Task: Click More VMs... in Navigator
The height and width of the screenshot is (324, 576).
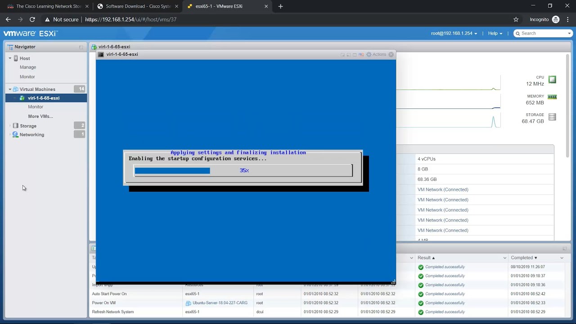Action: click(40, 116)
